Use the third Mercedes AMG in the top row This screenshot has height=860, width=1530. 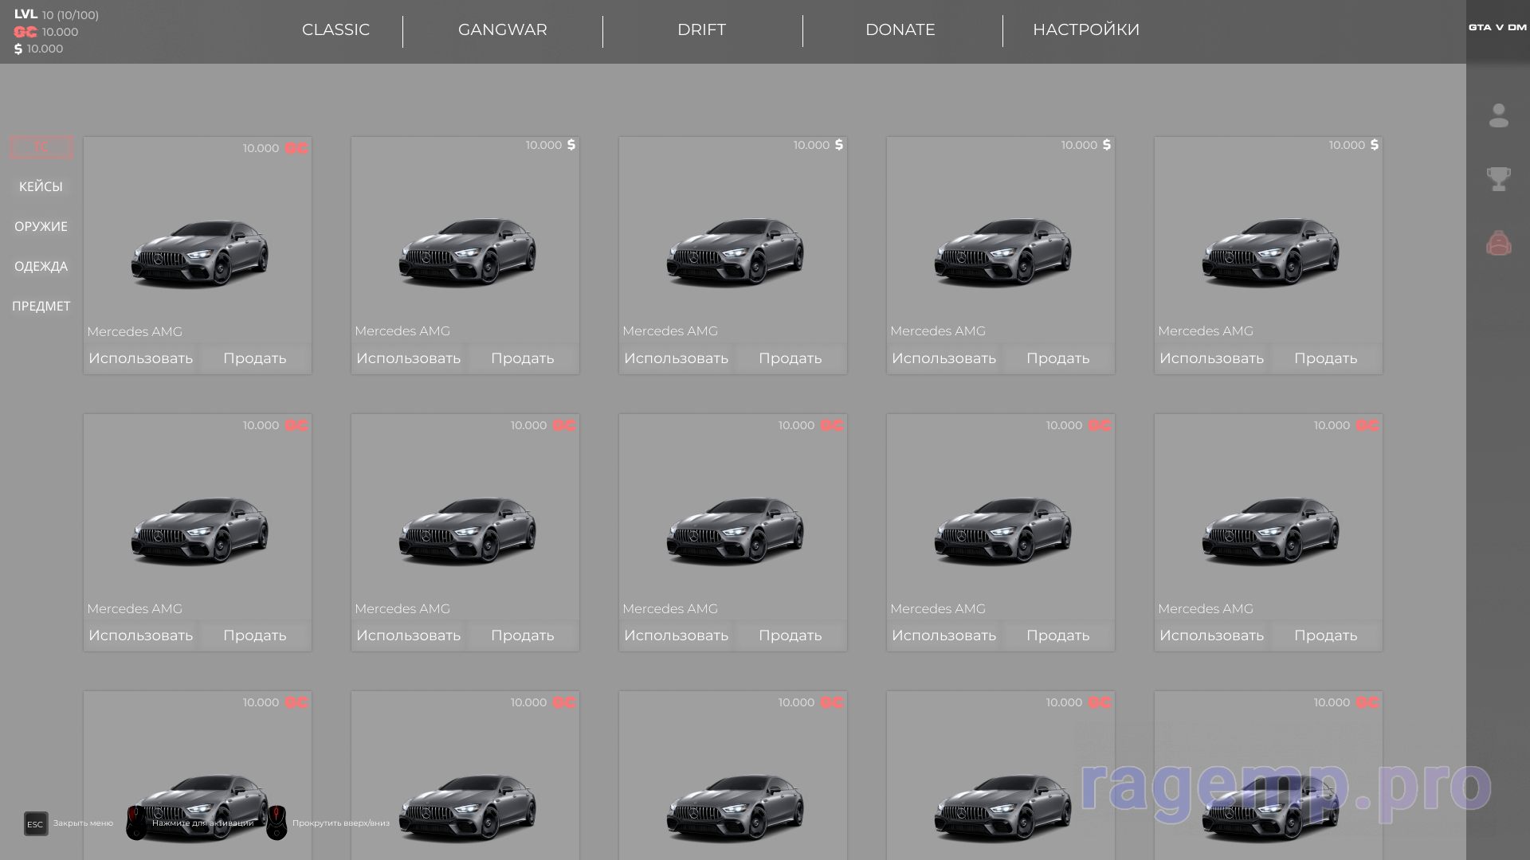677,358
